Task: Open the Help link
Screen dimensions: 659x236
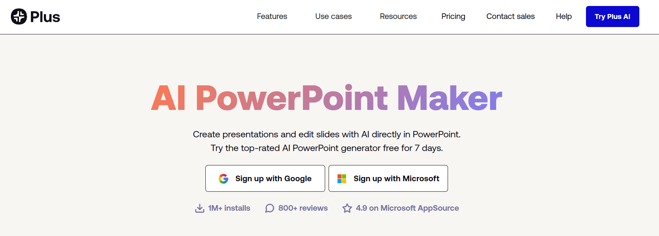Action: [x=564, y=17]
